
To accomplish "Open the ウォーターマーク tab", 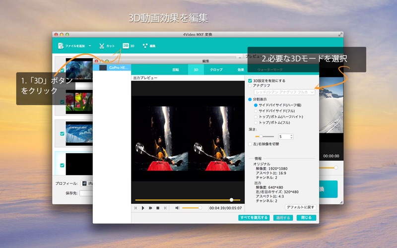I will 270,69.
